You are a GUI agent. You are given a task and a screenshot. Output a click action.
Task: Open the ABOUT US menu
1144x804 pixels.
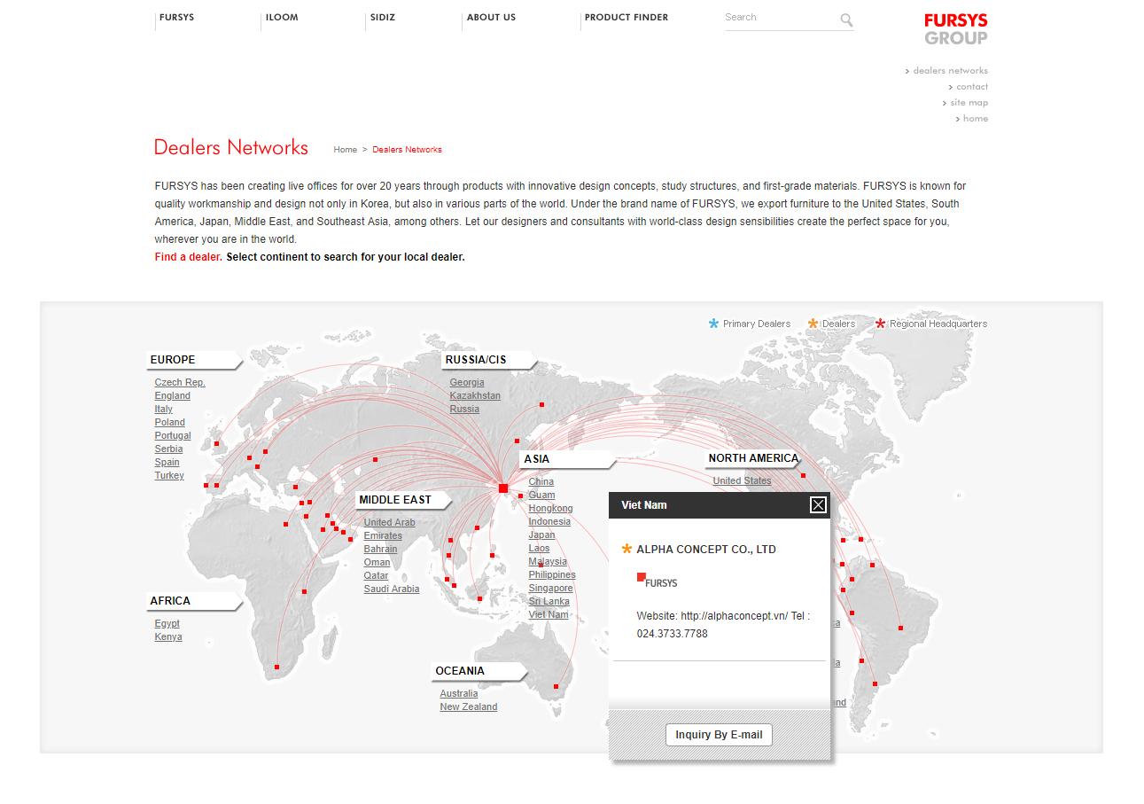coord(491,17)
